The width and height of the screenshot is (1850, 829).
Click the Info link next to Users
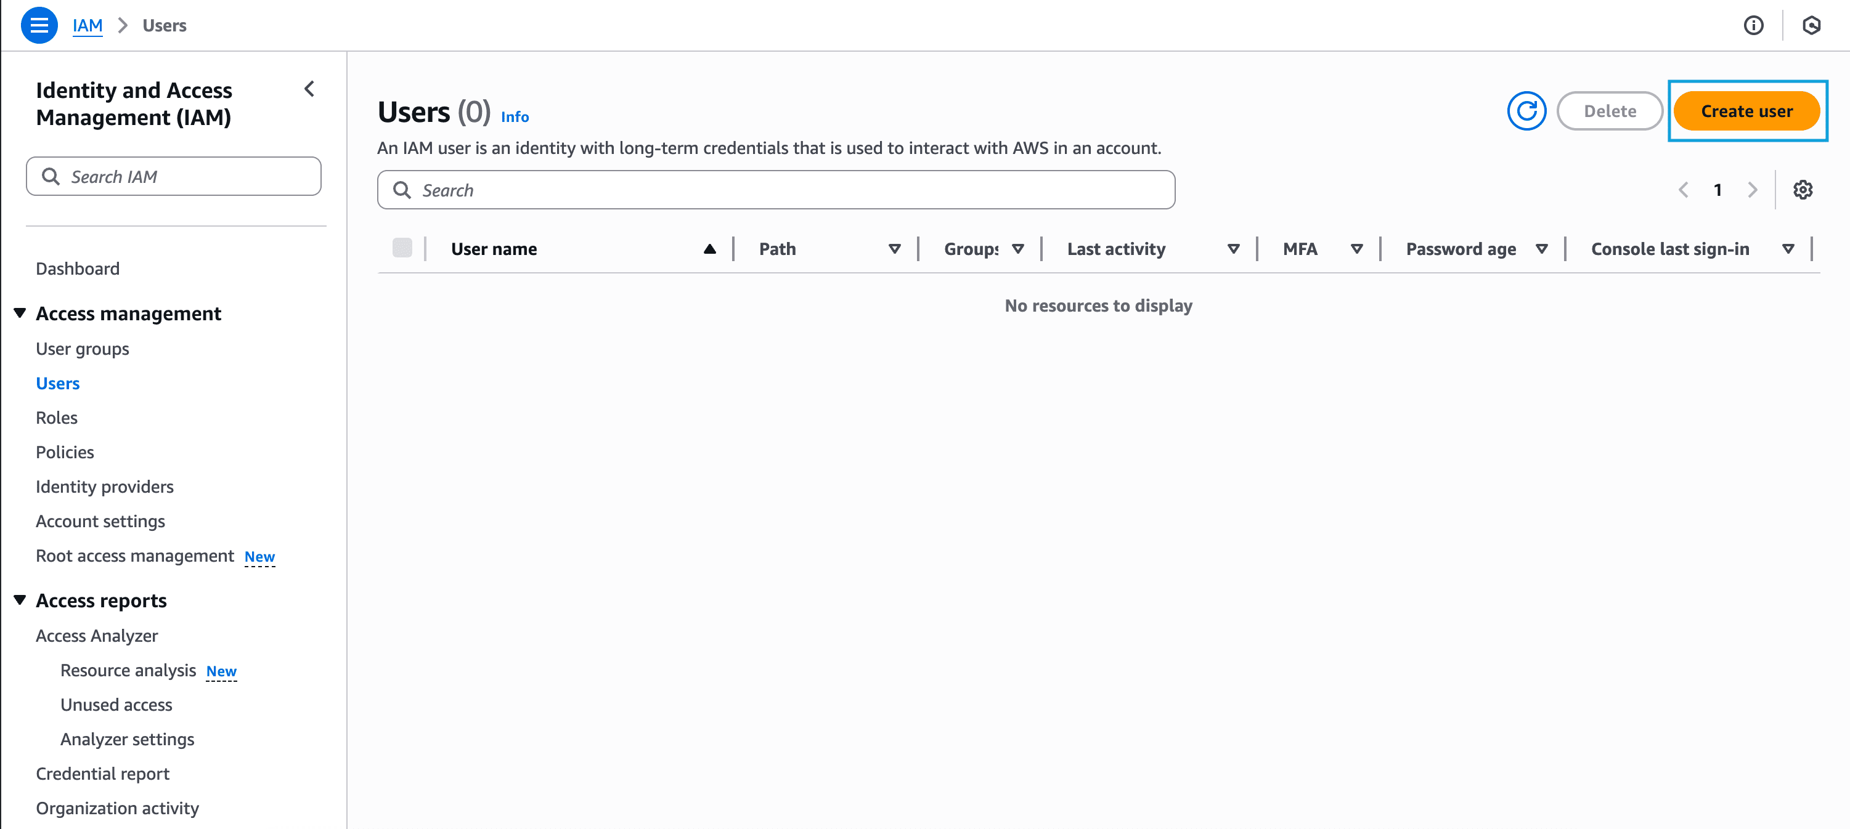(514, 117)
